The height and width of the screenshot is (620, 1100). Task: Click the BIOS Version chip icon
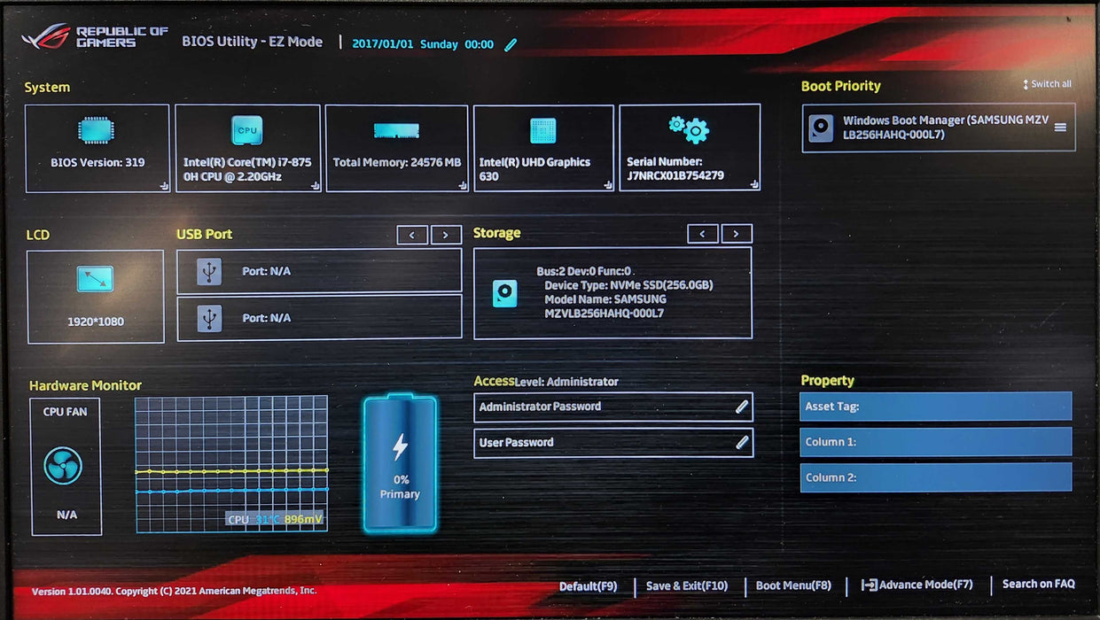tap(96, 131)
